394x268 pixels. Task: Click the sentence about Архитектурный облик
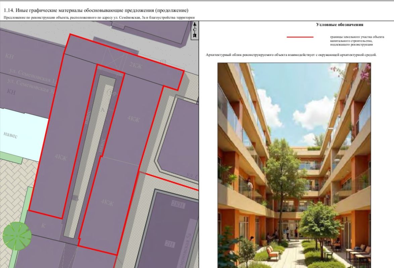pyautogui.click(x=291, y=55)
